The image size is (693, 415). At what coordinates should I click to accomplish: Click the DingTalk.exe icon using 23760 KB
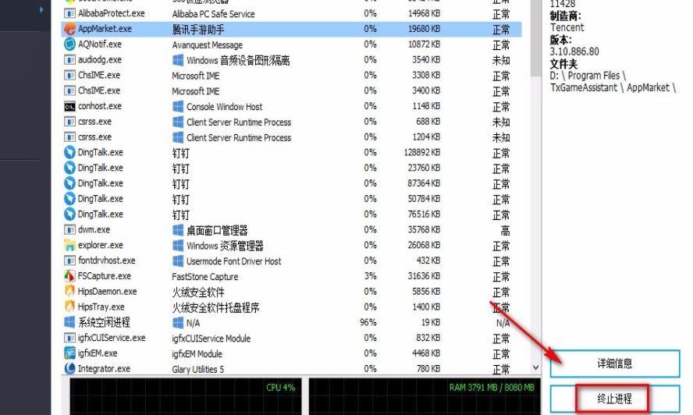(x=69, y=168)
